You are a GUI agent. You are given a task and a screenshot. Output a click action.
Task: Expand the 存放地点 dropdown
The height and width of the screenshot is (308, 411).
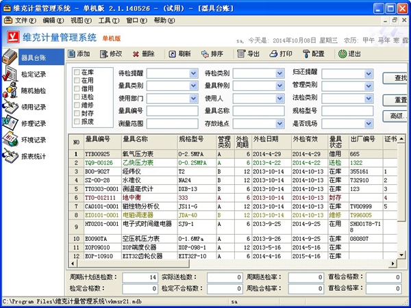[x=280, y=123]
